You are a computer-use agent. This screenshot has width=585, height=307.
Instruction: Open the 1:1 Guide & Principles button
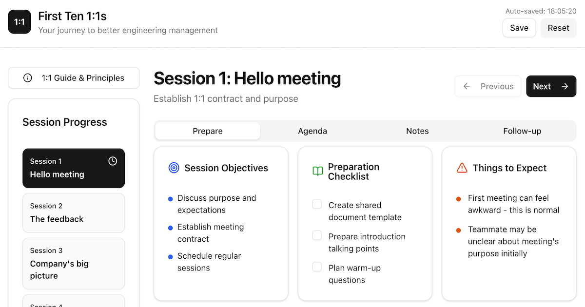tap(74, 78)
